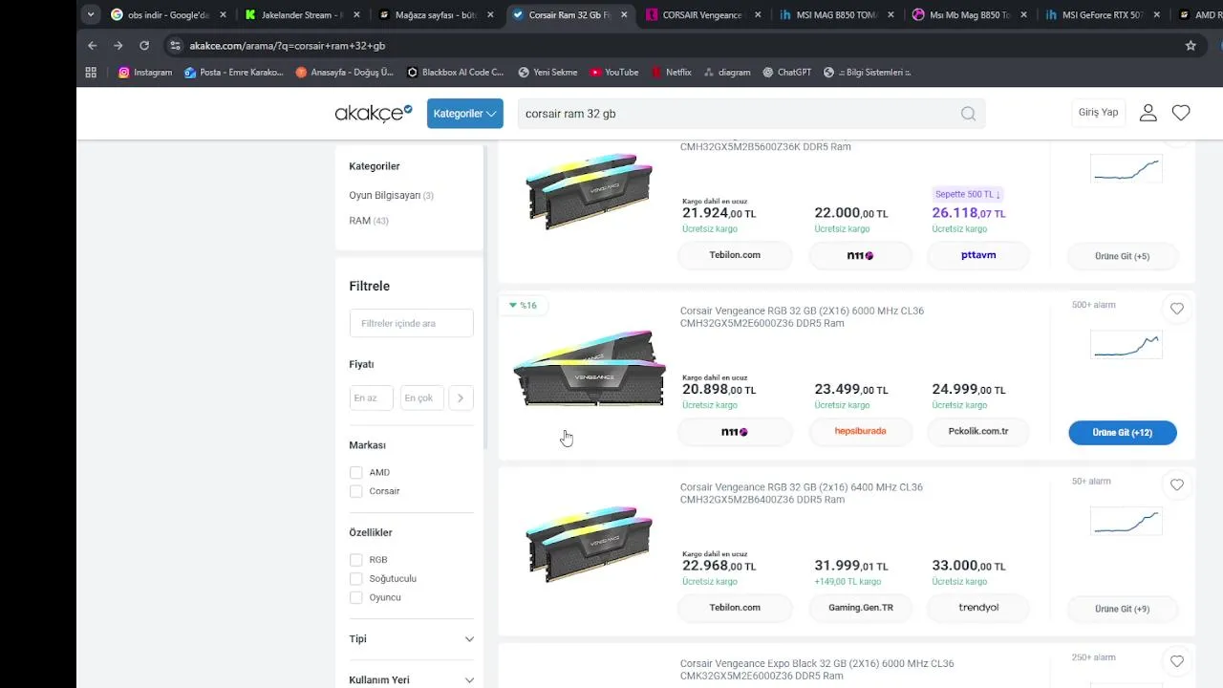Open price history chart for 6000 MHz RAM
Viewport: 1223px width, 688px height.
pyautogui.click(x=1126, y=344)
